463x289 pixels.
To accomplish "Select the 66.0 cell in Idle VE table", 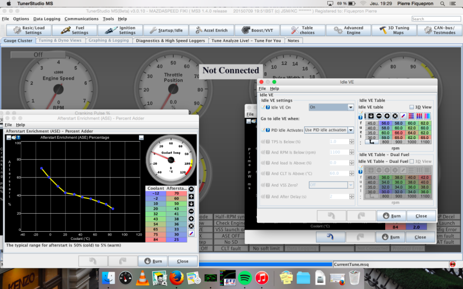I will (x=399, y=133).
